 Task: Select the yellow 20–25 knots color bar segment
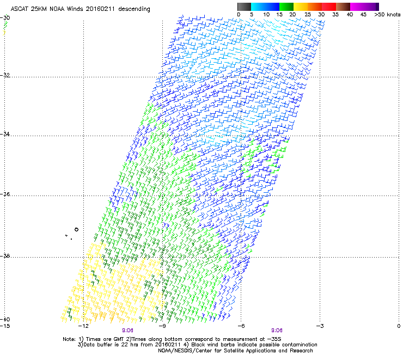(x=301, y=7)
